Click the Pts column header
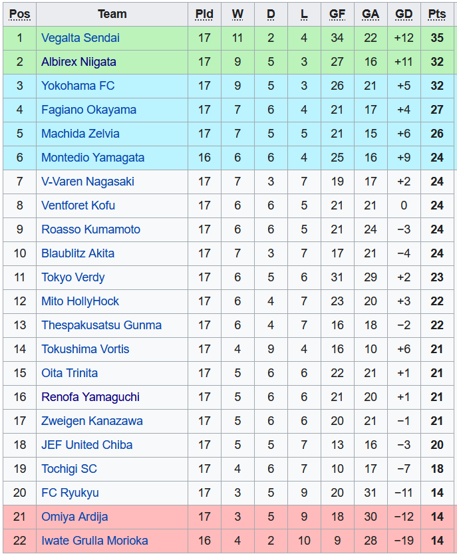457x554 pixels. click(x=437, y=14)
